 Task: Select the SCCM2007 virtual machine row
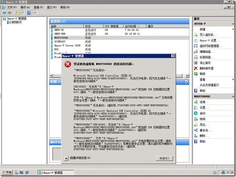120,42
